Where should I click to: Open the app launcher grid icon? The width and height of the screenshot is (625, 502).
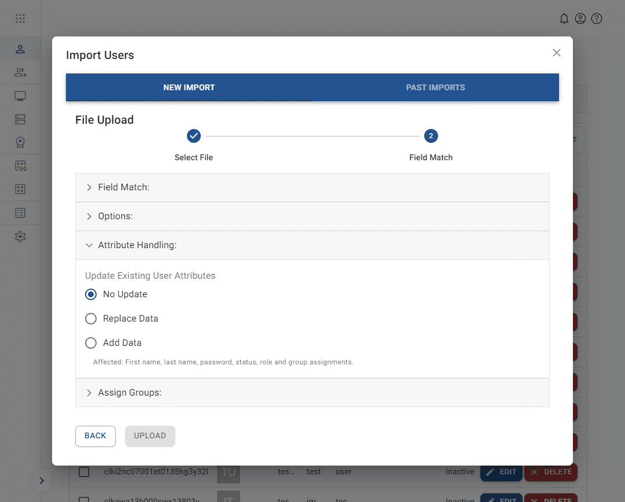20,19
